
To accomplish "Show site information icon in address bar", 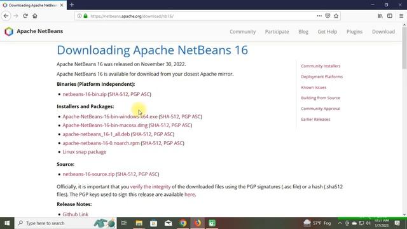I will click(x=79, y=16).
